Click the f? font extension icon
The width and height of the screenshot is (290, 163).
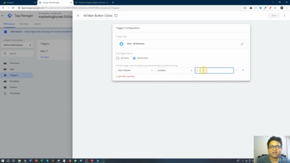pos(266,8)
